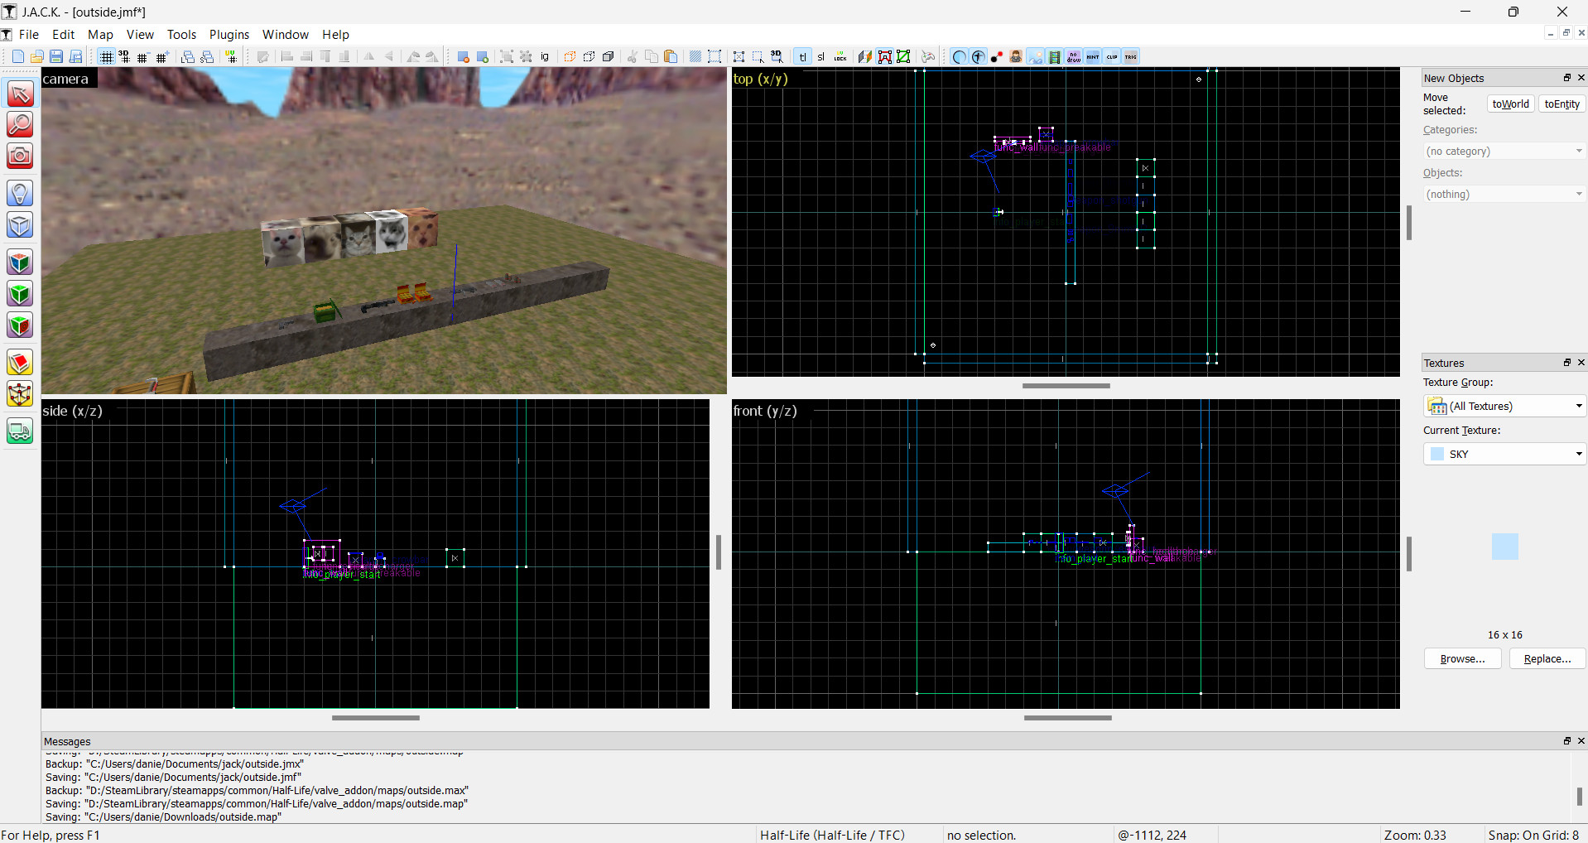Open the Entity tool
This screenshot has height=843, width=1588.
pyautogui.click(x=19, y=192)
